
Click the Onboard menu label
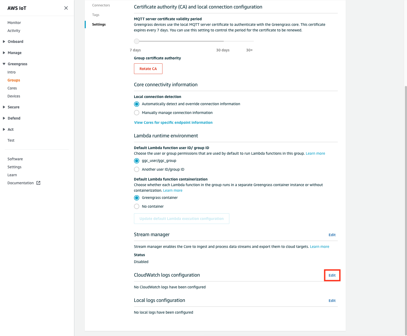click(x=15, y=42)
